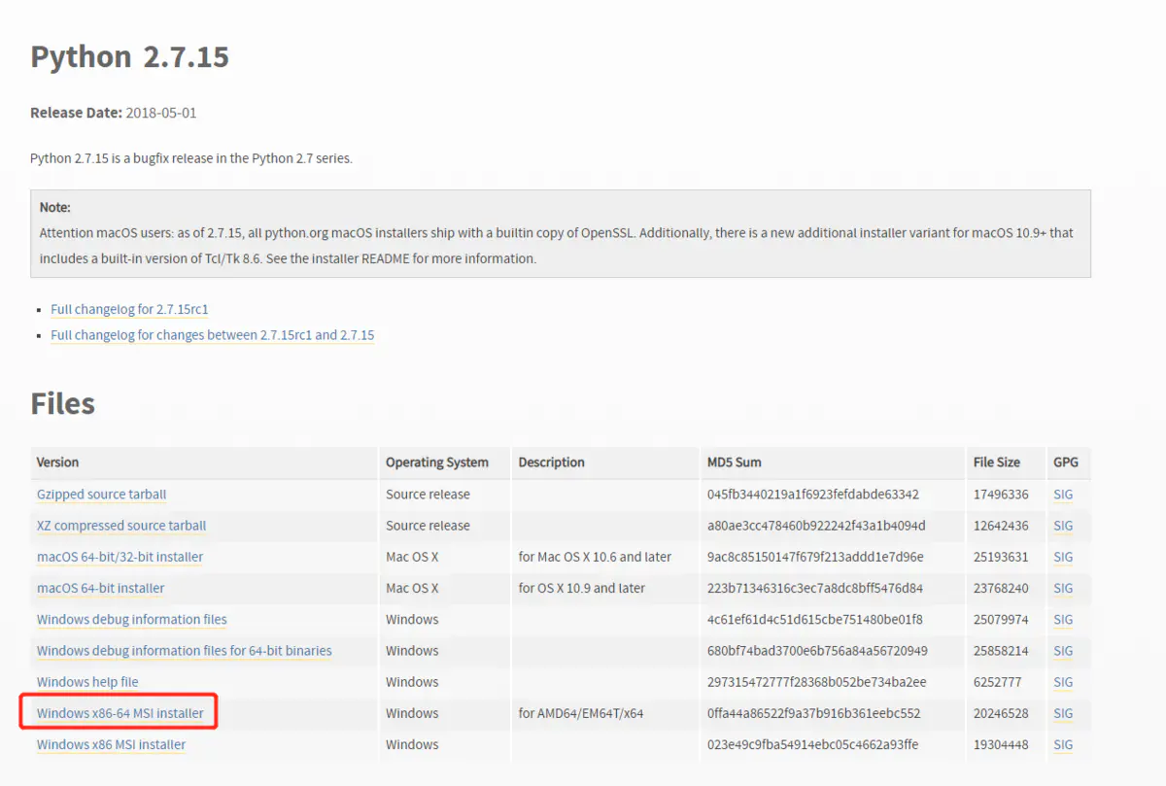Open SIG for Windows x86 MSI installer

tap(1063, 744)
